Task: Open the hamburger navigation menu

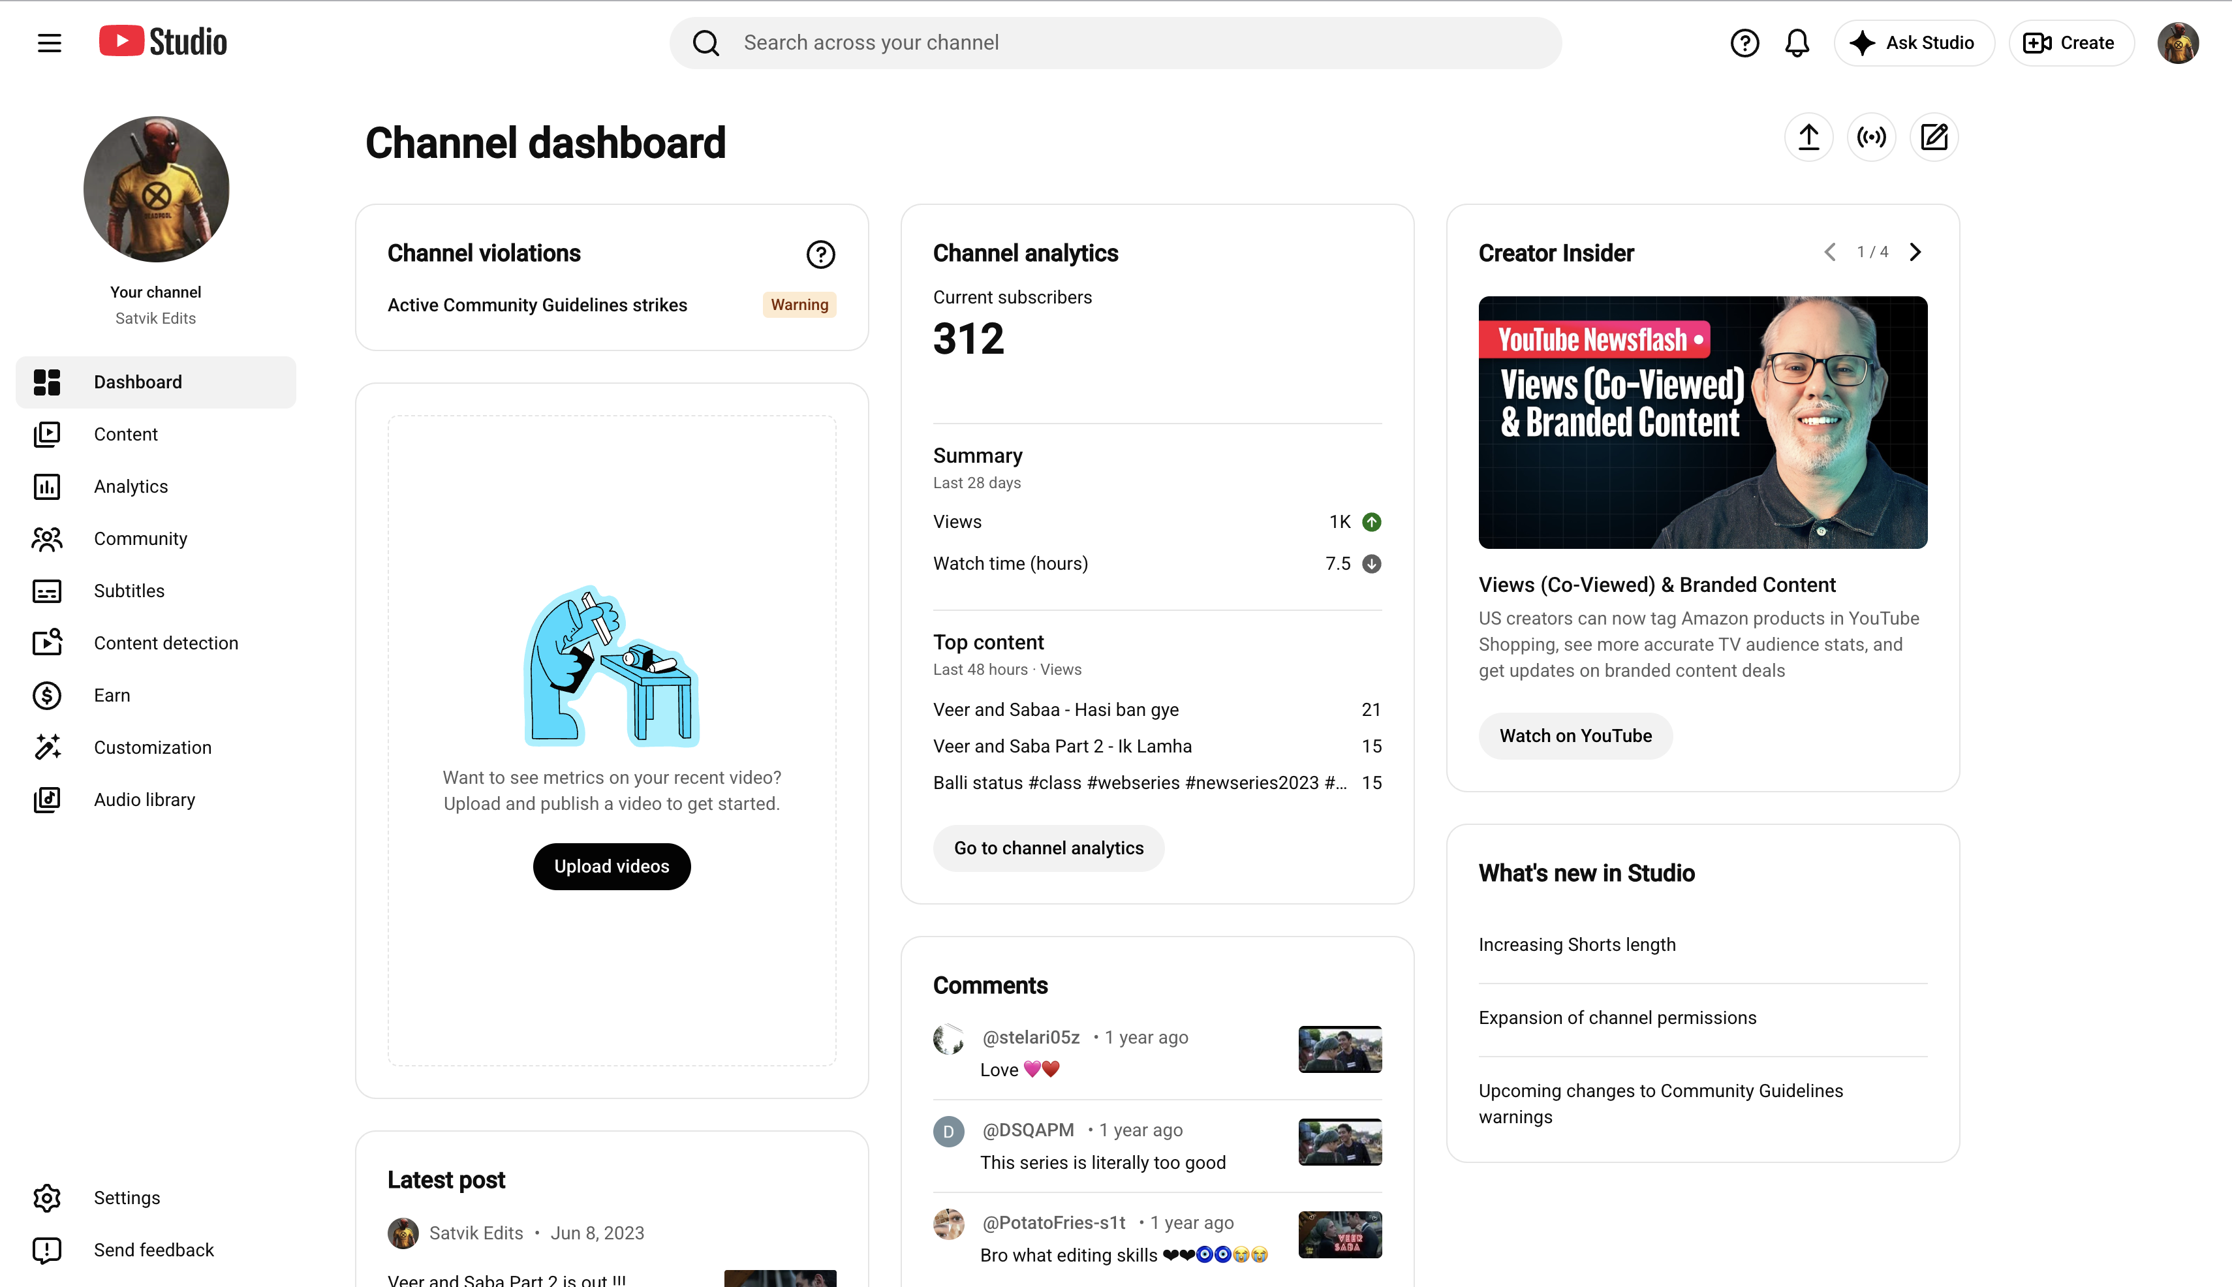Action: (x=50, y=42)
